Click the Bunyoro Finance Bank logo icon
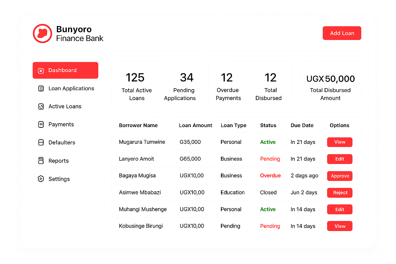This screenshot has width=396, height=264. pos(43,34)
